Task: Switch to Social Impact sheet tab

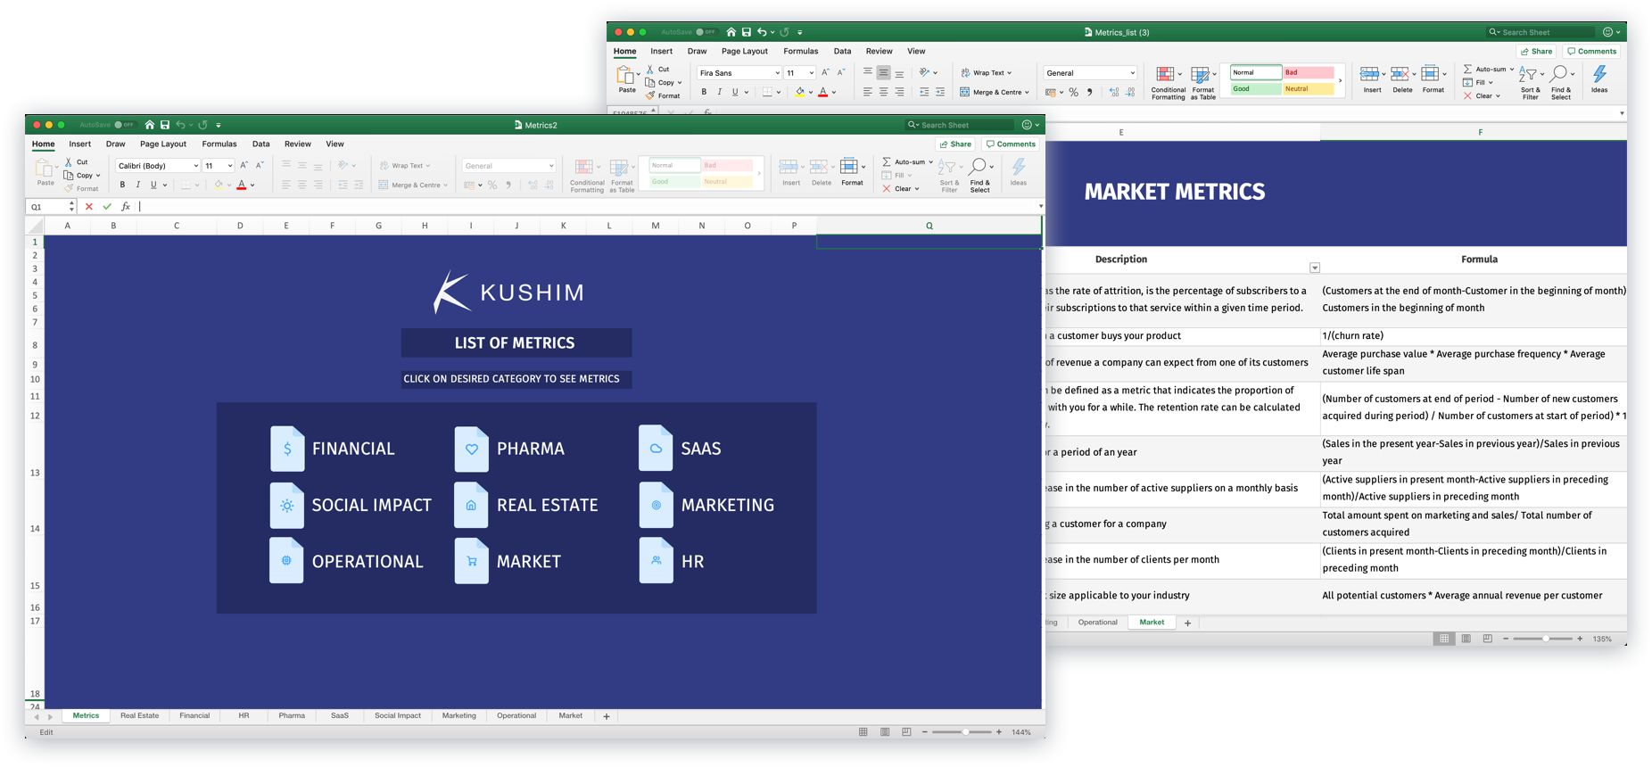Action: [x=397, y=716]
